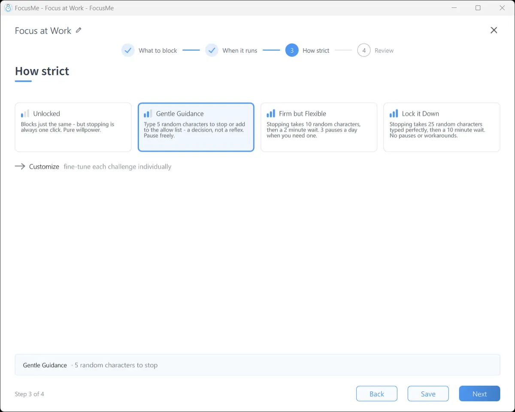
Task: Jump to the When it runs step
Action: coord(239,50)
